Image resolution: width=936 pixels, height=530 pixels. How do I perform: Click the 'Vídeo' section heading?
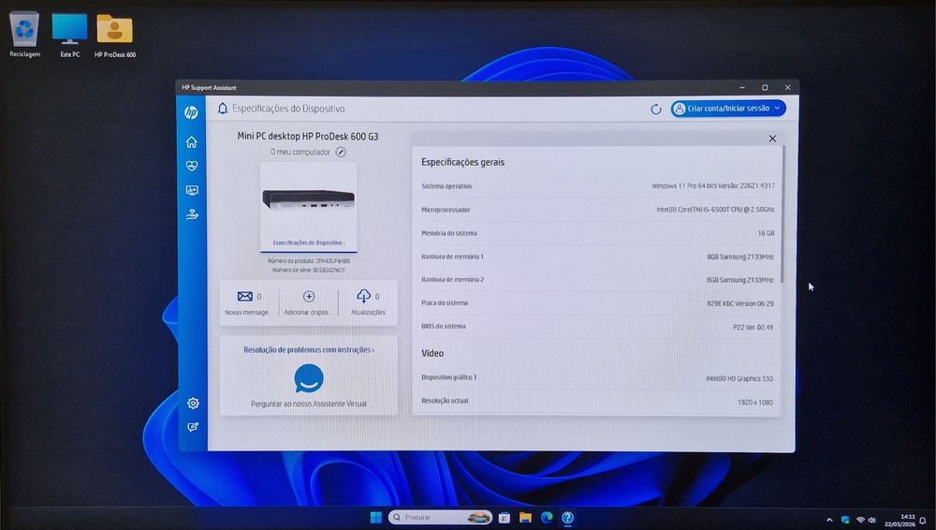pyautogui.click(x=432, y=353)
